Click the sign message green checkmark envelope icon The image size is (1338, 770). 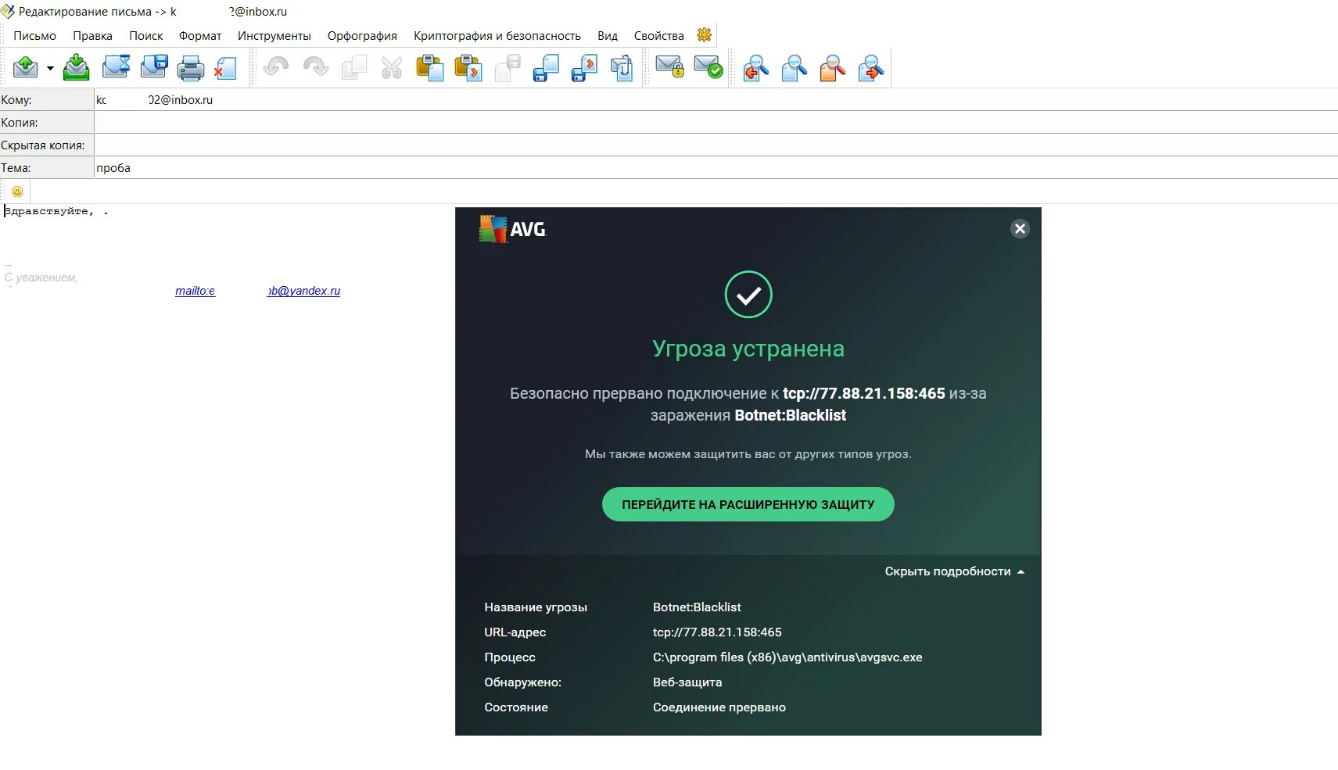tap(708, 67)
